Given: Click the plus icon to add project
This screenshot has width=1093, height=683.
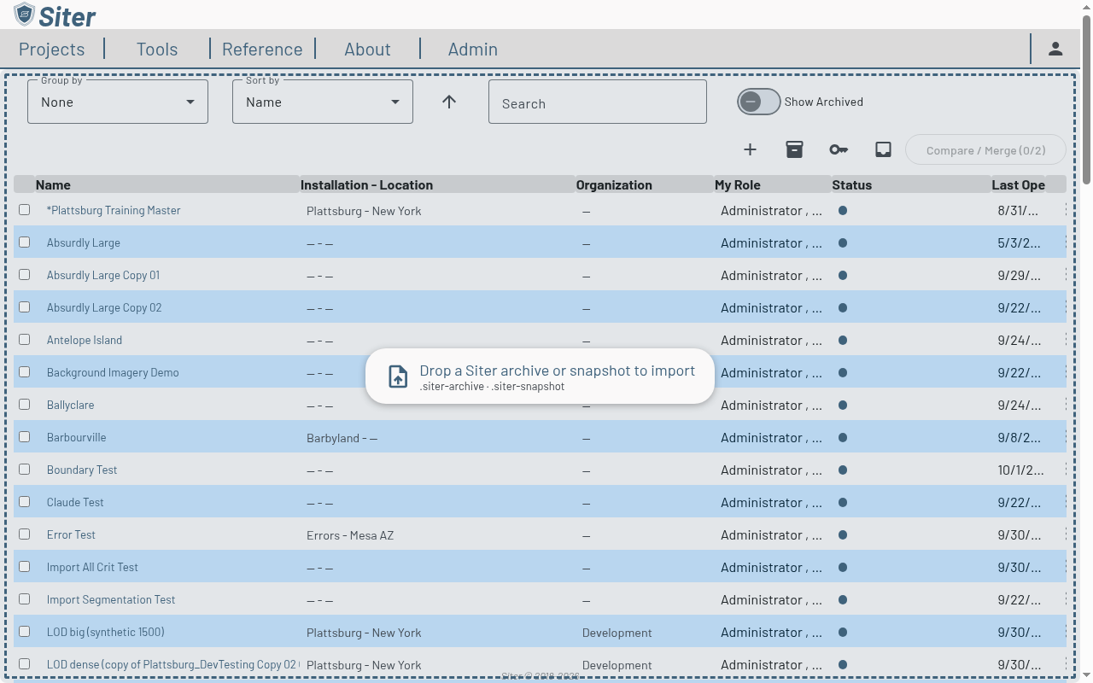Looking at the screenshot, I should click(x=750, y=149).
